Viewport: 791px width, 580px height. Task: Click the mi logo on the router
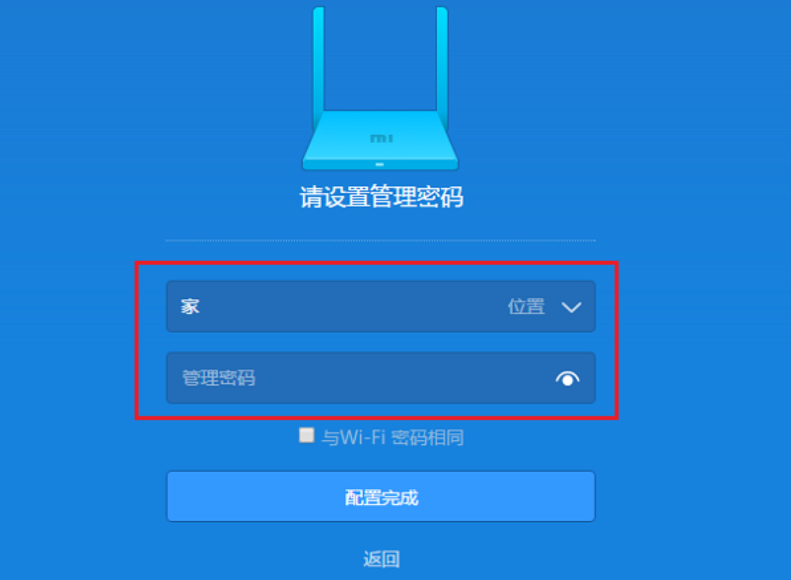[x=381, y=139]
